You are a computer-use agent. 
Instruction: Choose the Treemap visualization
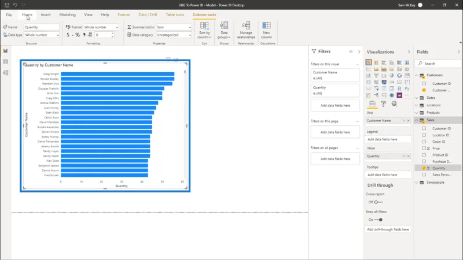(x=407, y=76)
